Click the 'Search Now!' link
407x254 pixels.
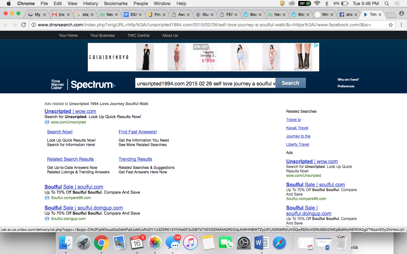[60, 132]
